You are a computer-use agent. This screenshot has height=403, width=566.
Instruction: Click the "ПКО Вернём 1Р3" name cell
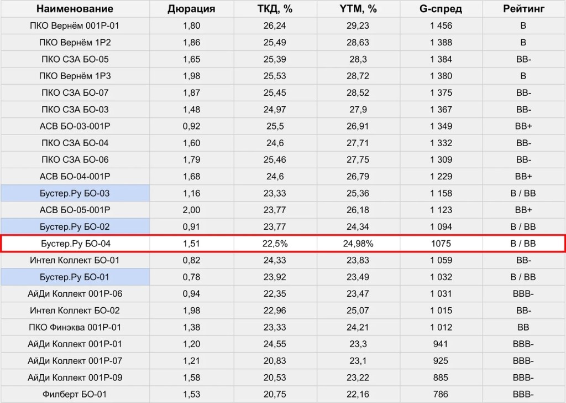click(x=75, y=76)
